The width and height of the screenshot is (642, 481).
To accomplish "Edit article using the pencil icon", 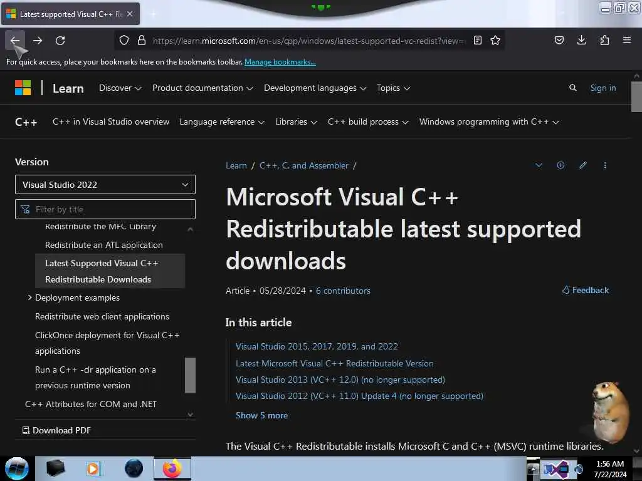I will tap(583, 165).
